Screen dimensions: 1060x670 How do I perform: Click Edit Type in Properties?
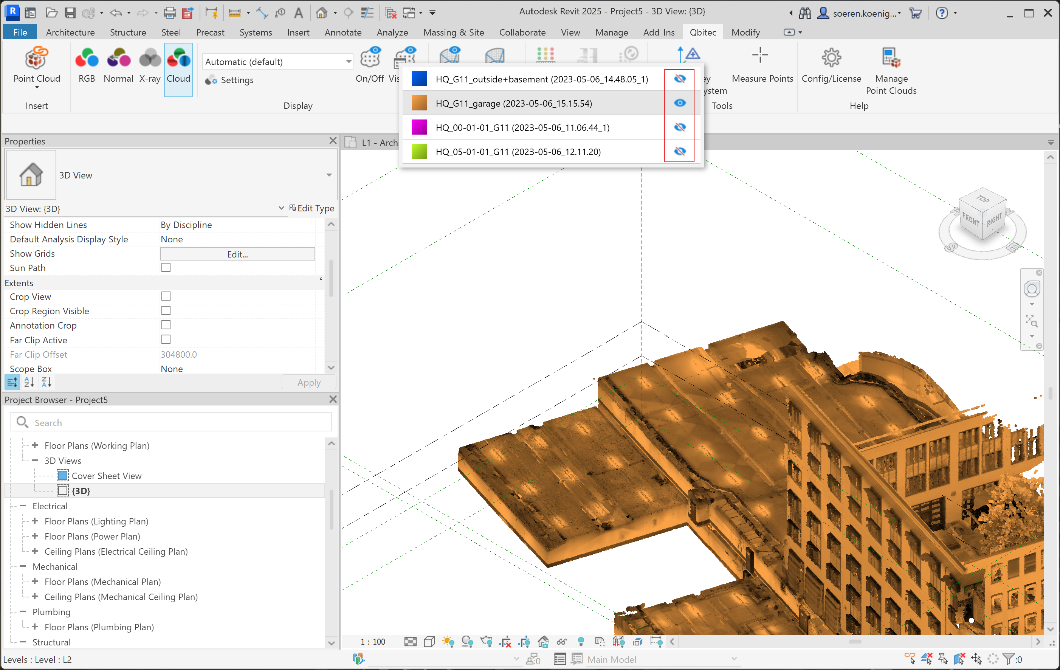(311, 208)
